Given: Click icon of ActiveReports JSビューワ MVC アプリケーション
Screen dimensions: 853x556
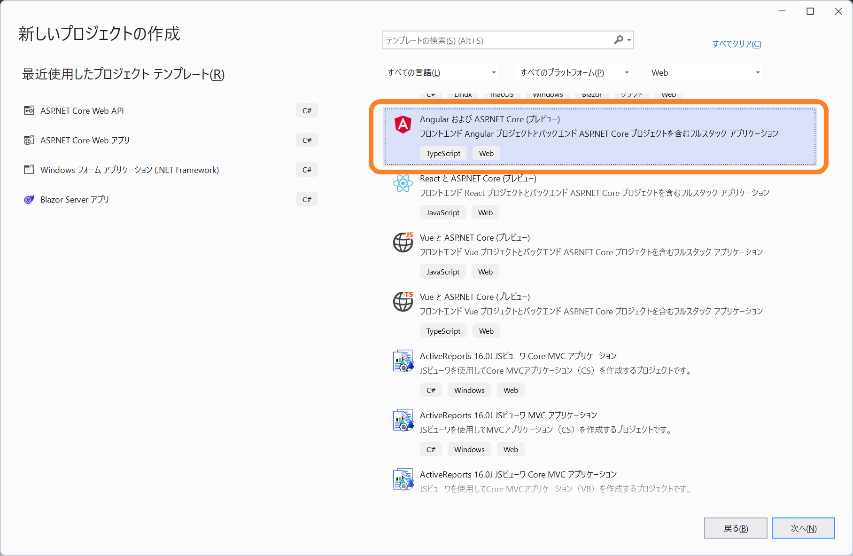Looking at the screenshot, I should [403, 420].
